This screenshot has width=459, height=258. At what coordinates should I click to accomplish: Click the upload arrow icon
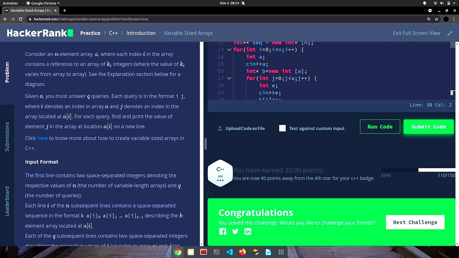pos(220,128)
